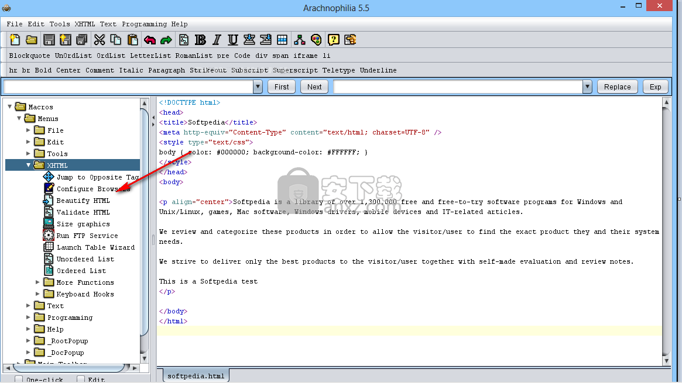Select the Run FTP Service macro

(x=87, y=236)
